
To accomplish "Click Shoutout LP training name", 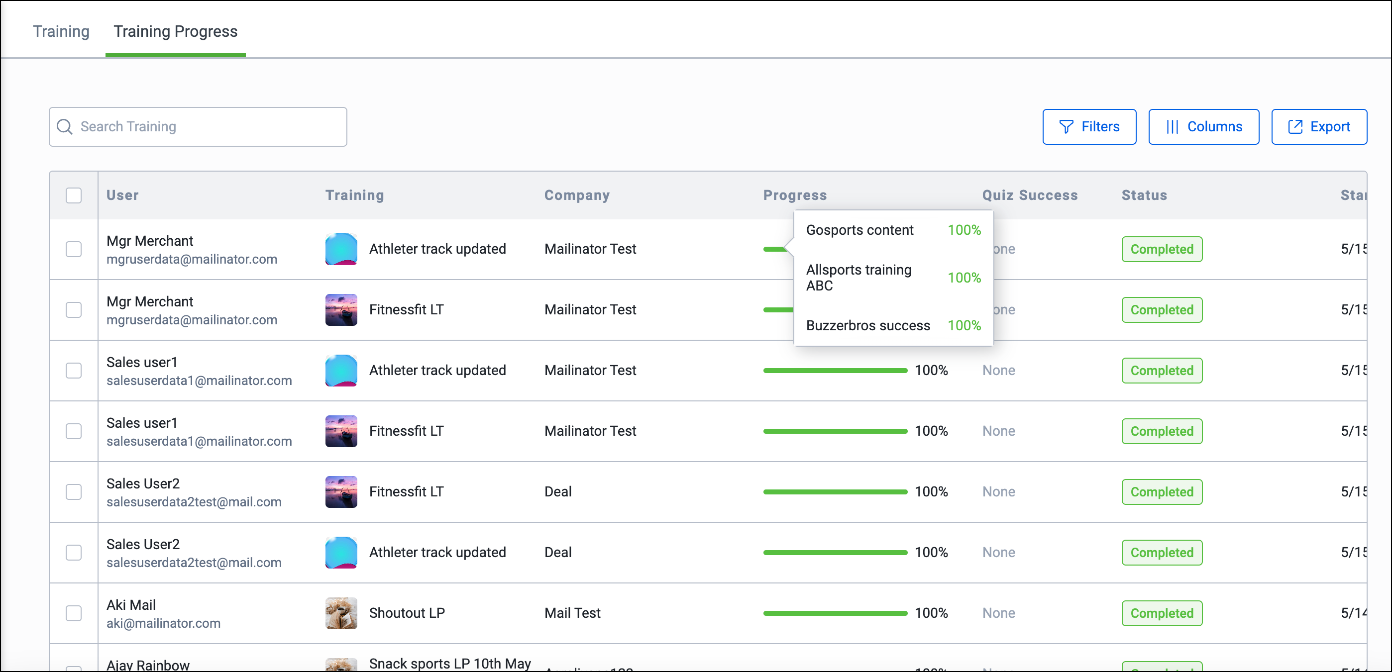I will pos(407,613).
